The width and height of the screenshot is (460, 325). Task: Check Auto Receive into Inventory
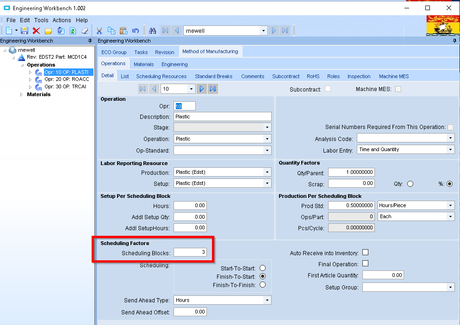click(x=365, y=252)
